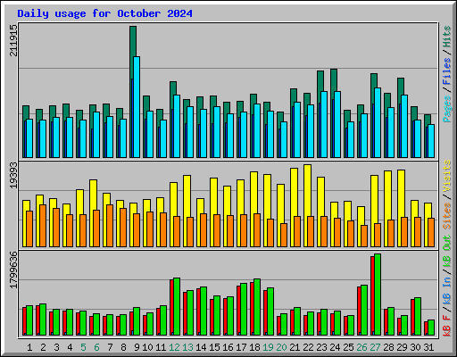Click day label 23 on the x-axis
Viewport: 457px width, 357px height.
(321, 347)
